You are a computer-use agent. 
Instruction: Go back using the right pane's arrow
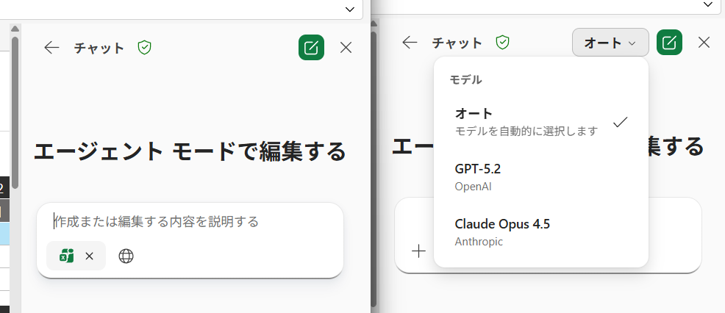[x=410, y=43]
